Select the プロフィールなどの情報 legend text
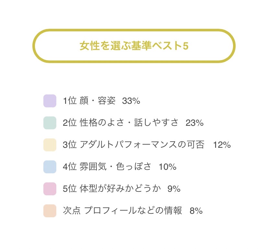Viewport: 268px width, 249px height. [x=133, y=211]
